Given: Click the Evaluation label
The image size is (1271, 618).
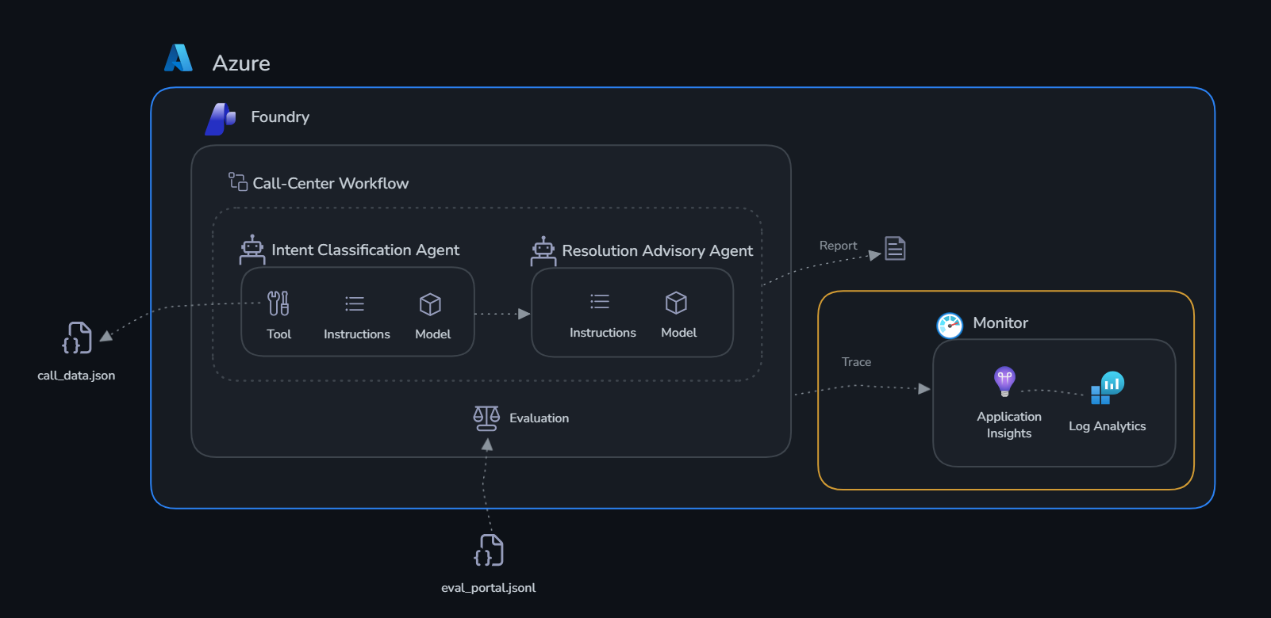Looking at the screenshot, I should 540,418.
